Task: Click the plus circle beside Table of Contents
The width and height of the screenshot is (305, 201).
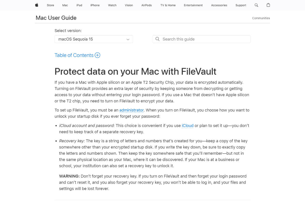Action: pos(97,55)
